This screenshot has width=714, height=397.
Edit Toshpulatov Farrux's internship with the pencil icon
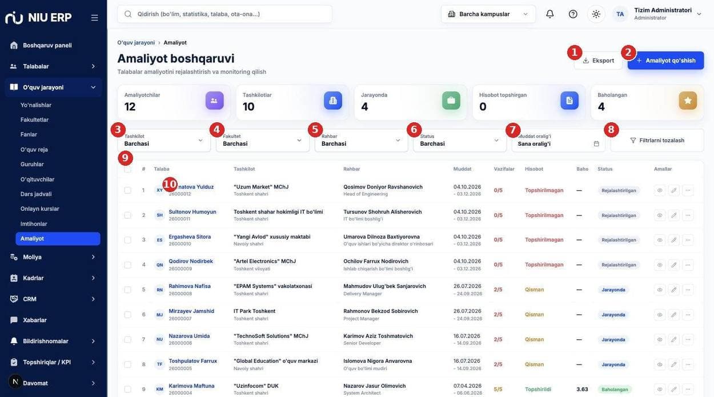click(x=674, y=364)
